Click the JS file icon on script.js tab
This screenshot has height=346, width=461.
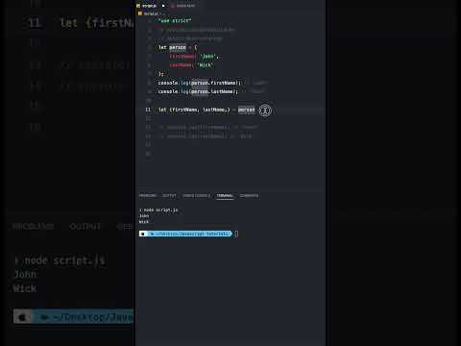pos(138,6)
